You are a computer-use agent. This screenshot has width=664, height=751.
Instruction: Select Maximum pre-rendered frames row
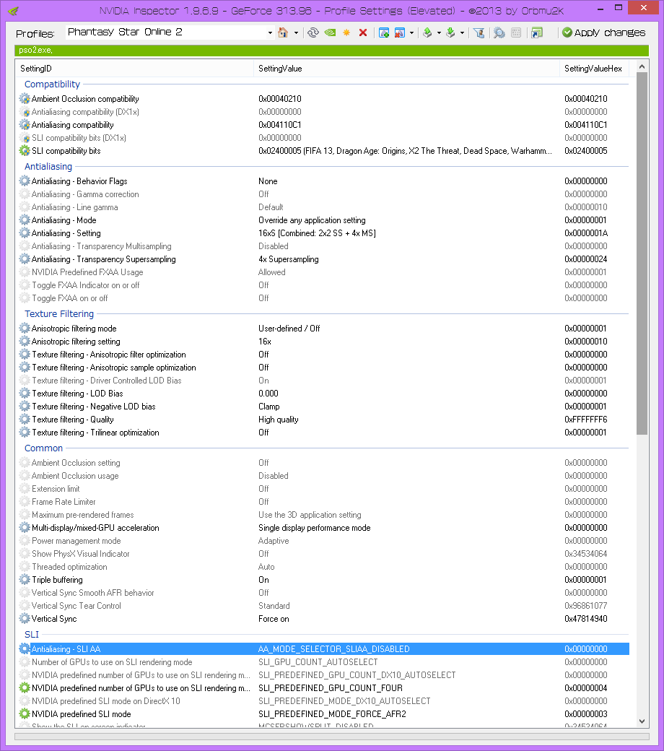323,515
